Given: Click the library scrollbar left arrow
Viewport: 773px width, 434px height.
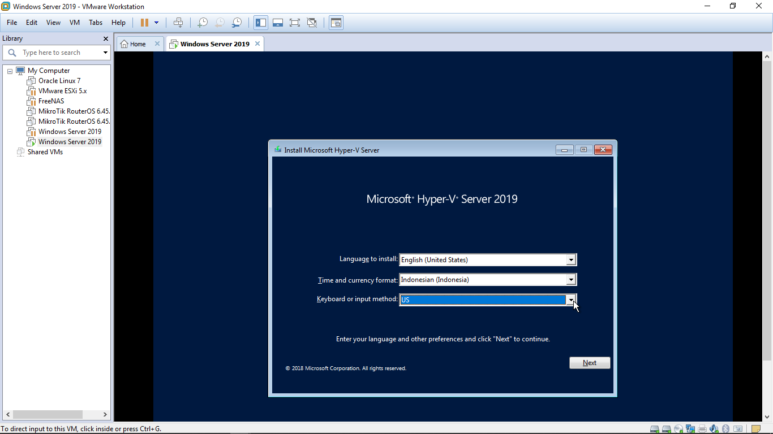Looking at the screenshot, I should (x=8, y=414).
